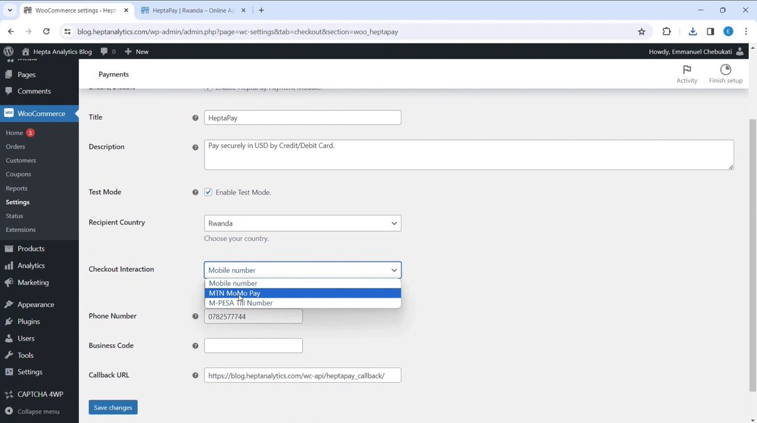Click the Phone Number input field

click(254, 316)
